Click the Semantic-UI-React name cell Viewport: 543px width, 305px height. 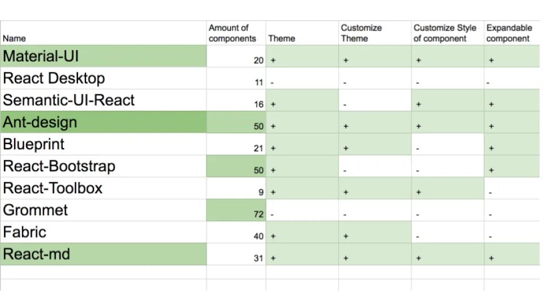(x=104, y=101)
